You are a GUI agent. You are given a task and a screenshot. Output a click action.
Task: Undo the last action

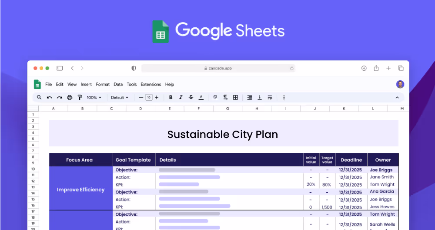pyautogui.click(x=50, y=98)
